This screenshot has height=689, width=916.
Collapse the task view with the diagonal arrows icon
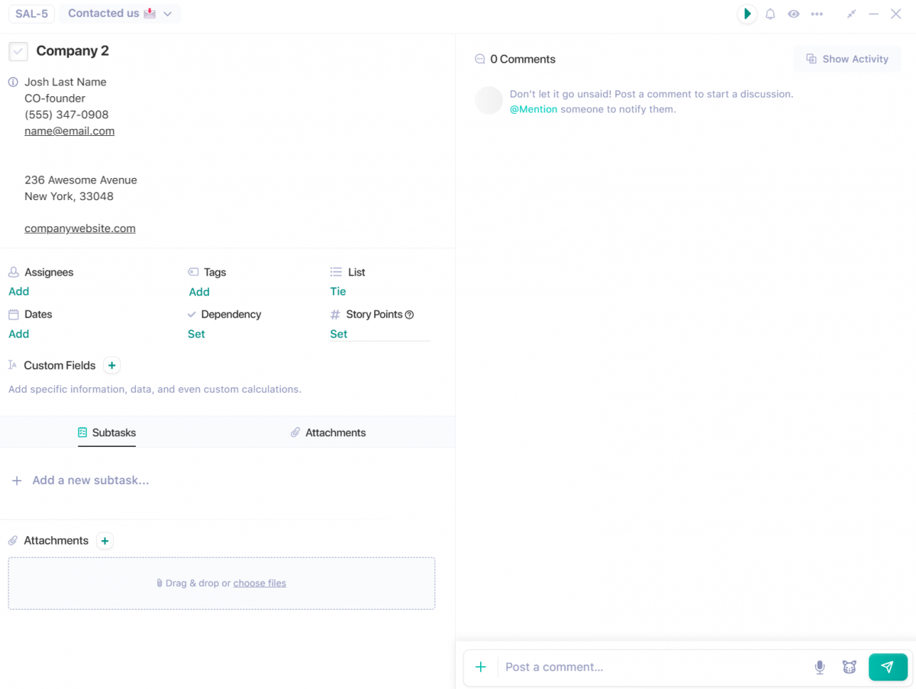[851, 14]
